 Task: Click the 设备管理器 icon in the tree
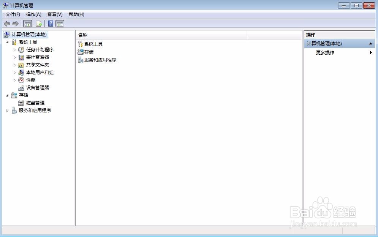tap(21, 87)
